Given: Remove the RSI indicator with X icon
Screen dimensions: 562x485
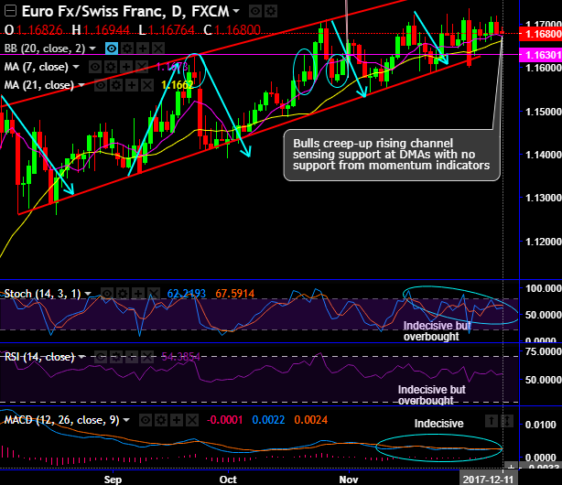Looking at the screenshot, I should 147,357.
